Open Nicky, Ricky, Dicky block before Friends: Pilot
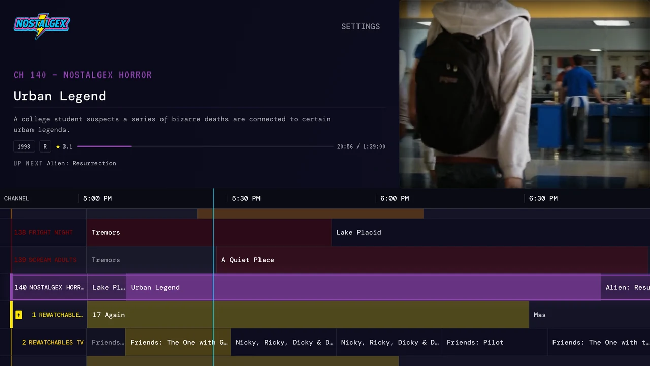650x366 pixels. click(x=389, y=342)
